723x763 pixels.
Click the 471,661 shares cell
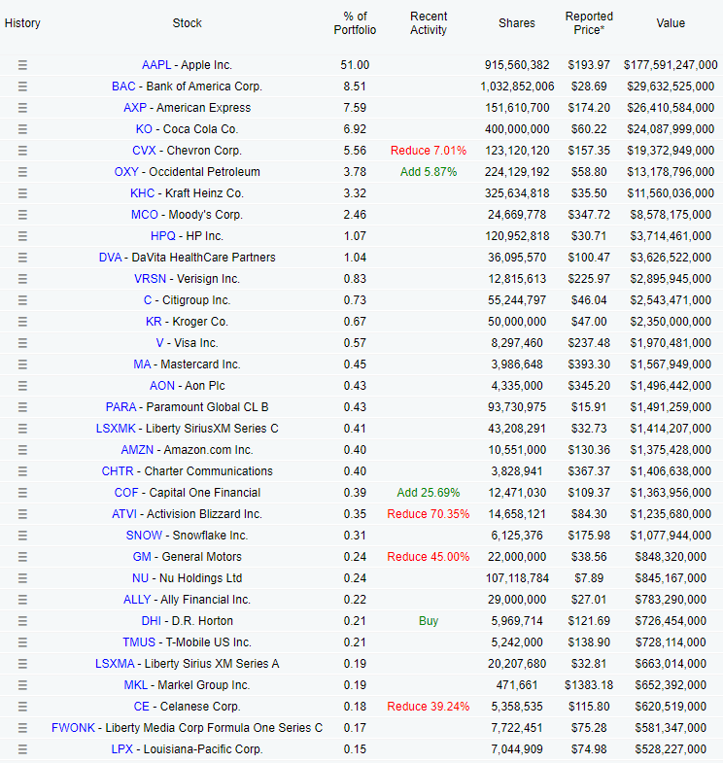[517, 685]
